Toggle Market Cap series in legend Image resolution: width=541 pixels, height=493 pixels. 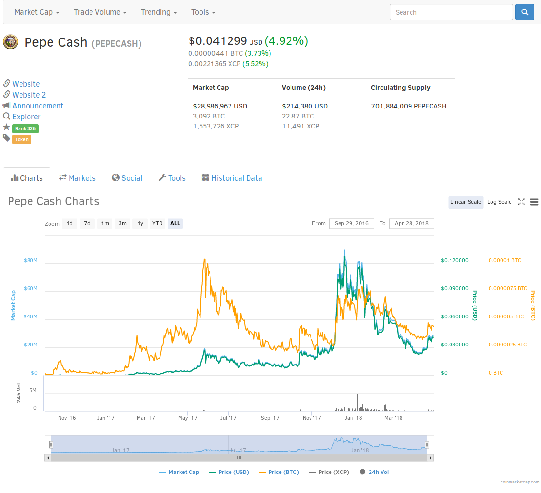pyautogui.click(x=179, y=473)
